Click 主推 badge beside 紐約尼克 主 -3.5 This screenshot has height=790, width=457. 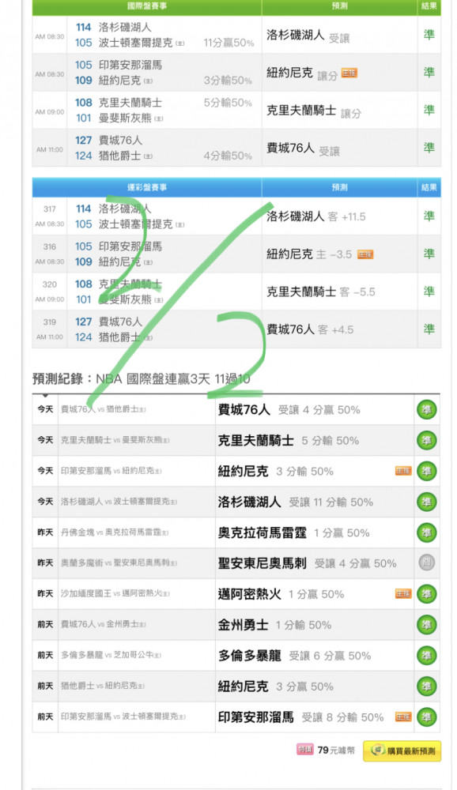click(365, 254)
